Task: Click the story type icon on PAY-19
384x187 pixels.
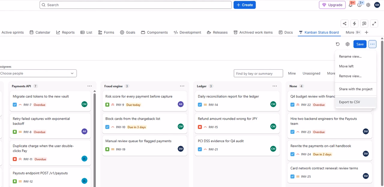Action: pos(107,149)
